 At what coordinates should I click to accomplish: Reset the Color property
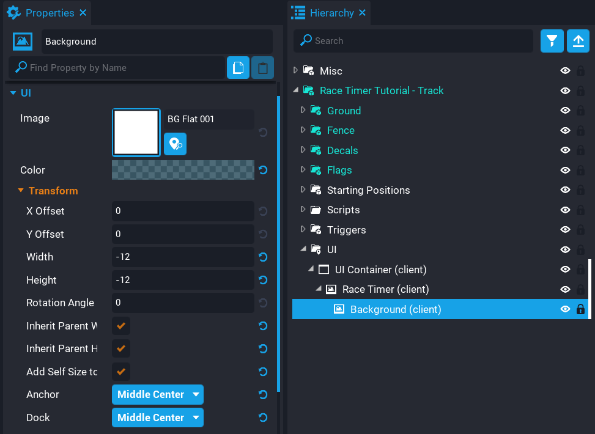coord(262,170)
